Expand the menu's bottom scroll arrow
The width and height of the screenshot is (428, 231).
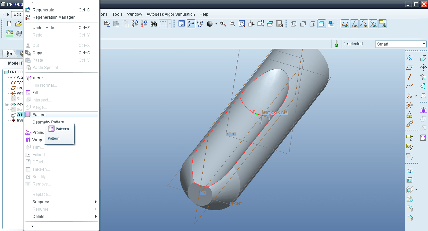(x=32, y=226)
